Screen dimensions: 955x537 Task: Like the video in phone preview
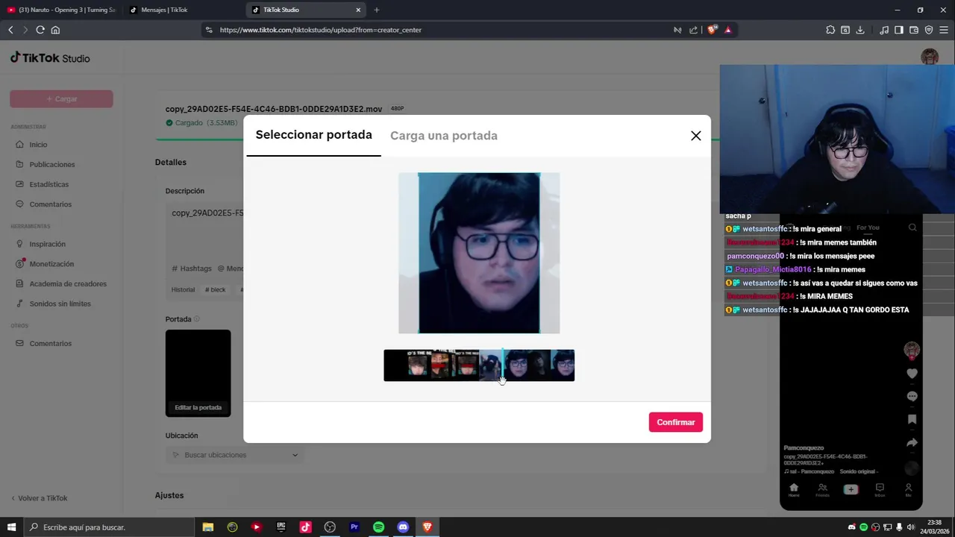(x=912, y=374)
